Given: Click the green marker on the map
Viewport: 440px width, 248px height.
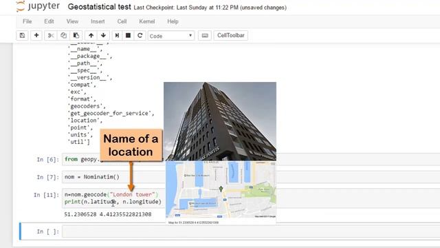Looking at the screenshot, I should [x=221, y=189].
